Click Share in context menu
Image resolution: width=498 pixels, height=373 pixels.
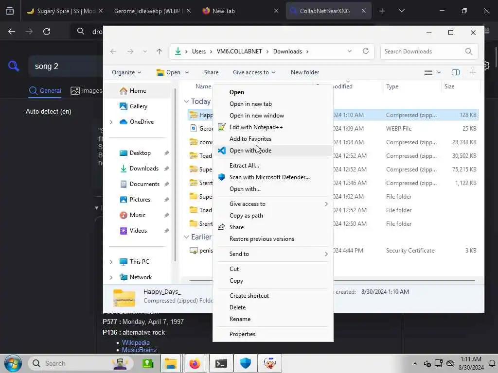[236, 227]
